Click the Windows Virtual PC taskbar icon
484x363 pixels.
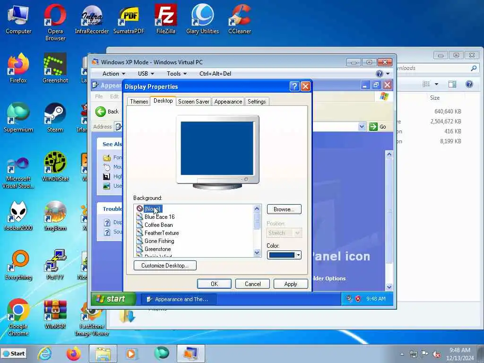pyautogui.click(x=191, y=354)
